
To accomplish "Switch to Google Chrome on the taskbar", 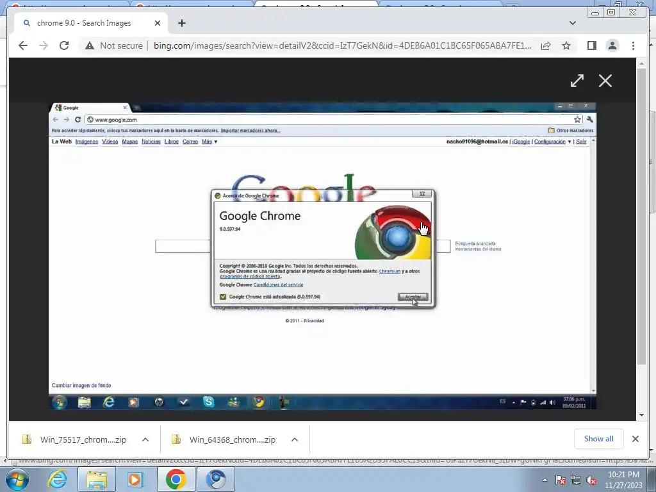I will (x=176, y=479).
